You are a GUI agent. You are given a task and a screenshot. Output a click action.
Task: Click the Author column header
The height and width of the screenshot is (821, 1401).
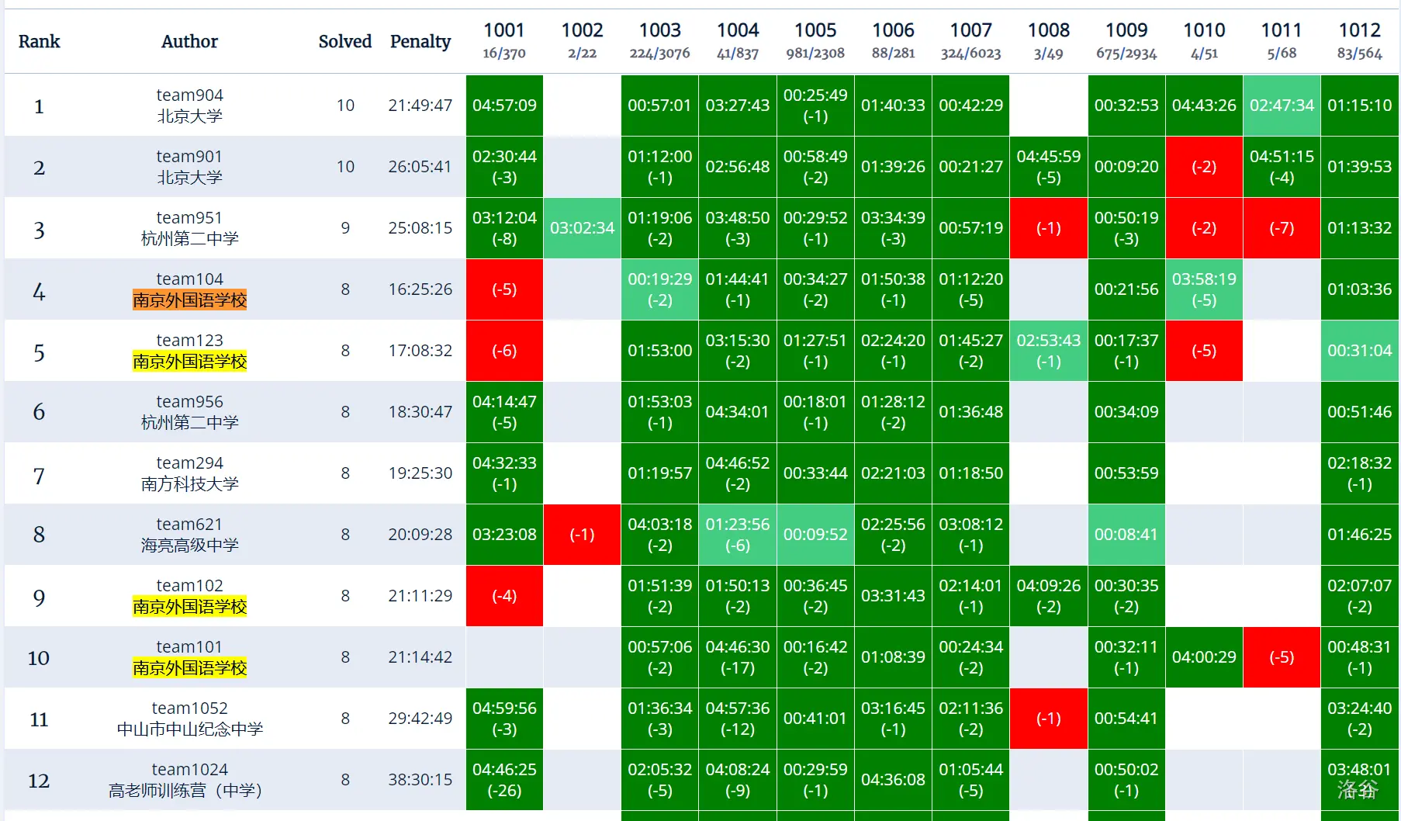(x=189, y=41)
